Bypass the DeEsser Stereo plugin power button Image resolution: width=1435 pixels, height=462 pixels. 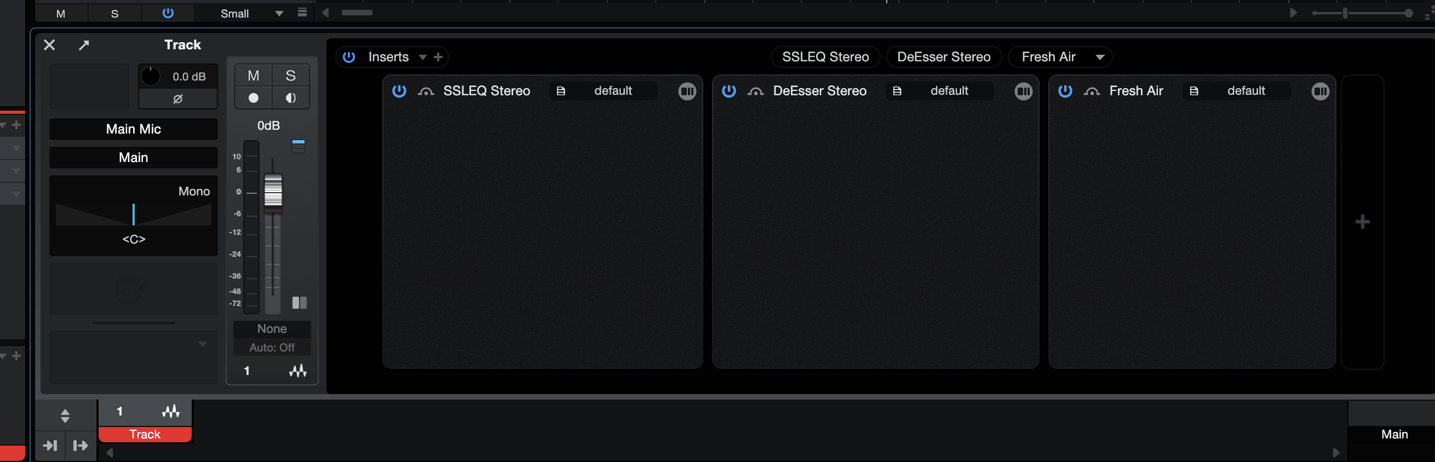click(x=729, y=91)
